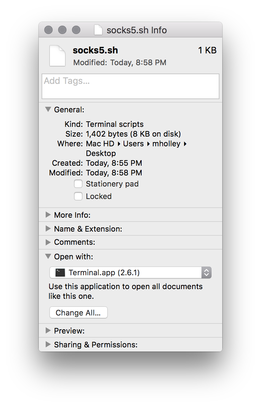Screen dimensions: 261x407
Task: Collapse the General section
Action: pyautogui.click(x=48, y=110)
